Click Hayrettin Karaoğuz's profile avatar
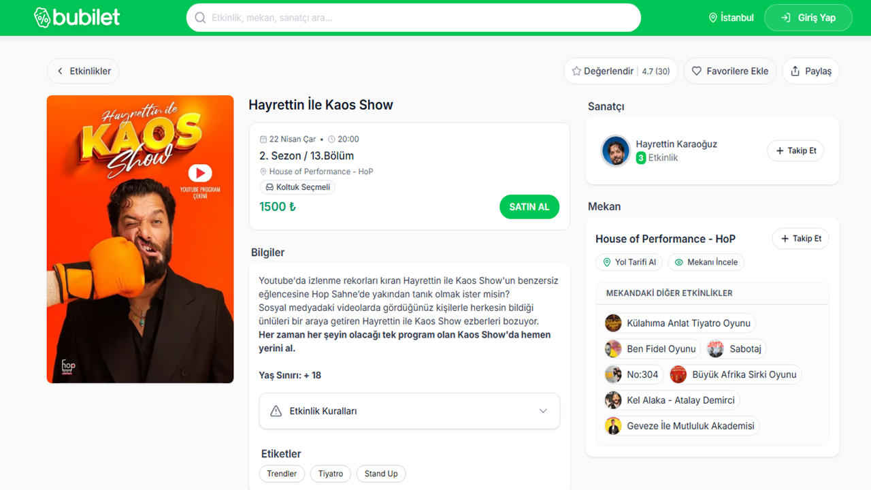Image resolution: width=871 pixels, height=490 pixels. (x=615, y=151)
